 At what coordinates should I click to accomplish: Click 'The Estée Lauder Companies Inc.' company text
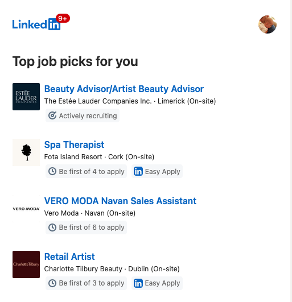click(x=98, y=101)
